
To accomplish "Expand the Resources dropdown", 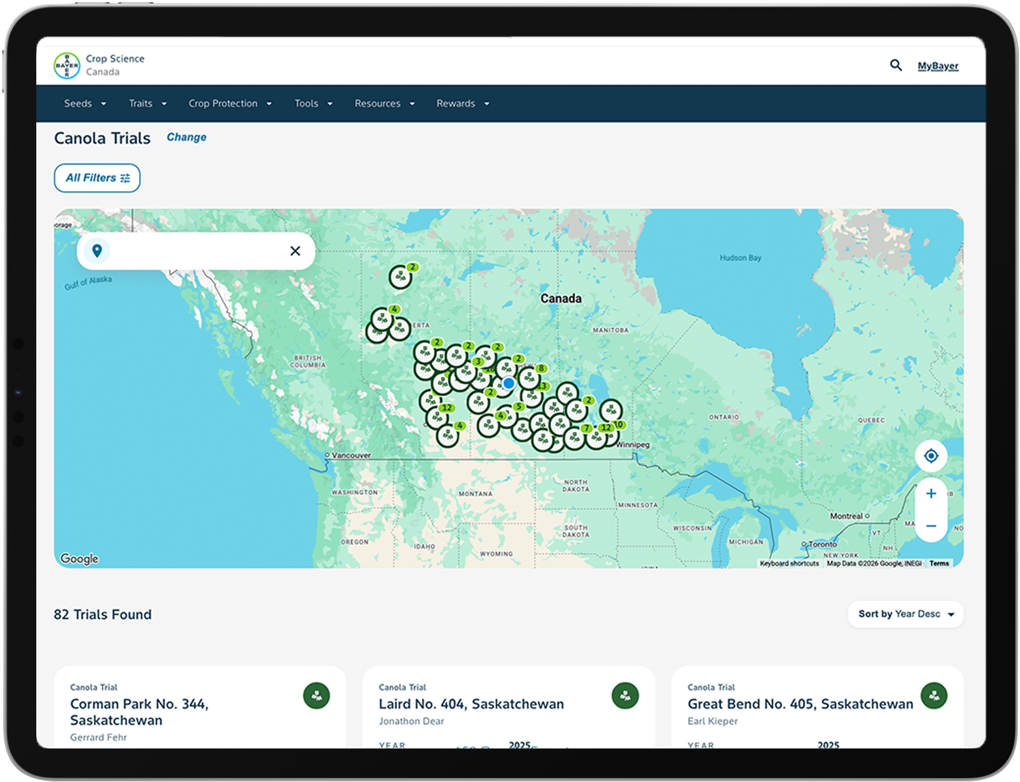I will (385, 103).
